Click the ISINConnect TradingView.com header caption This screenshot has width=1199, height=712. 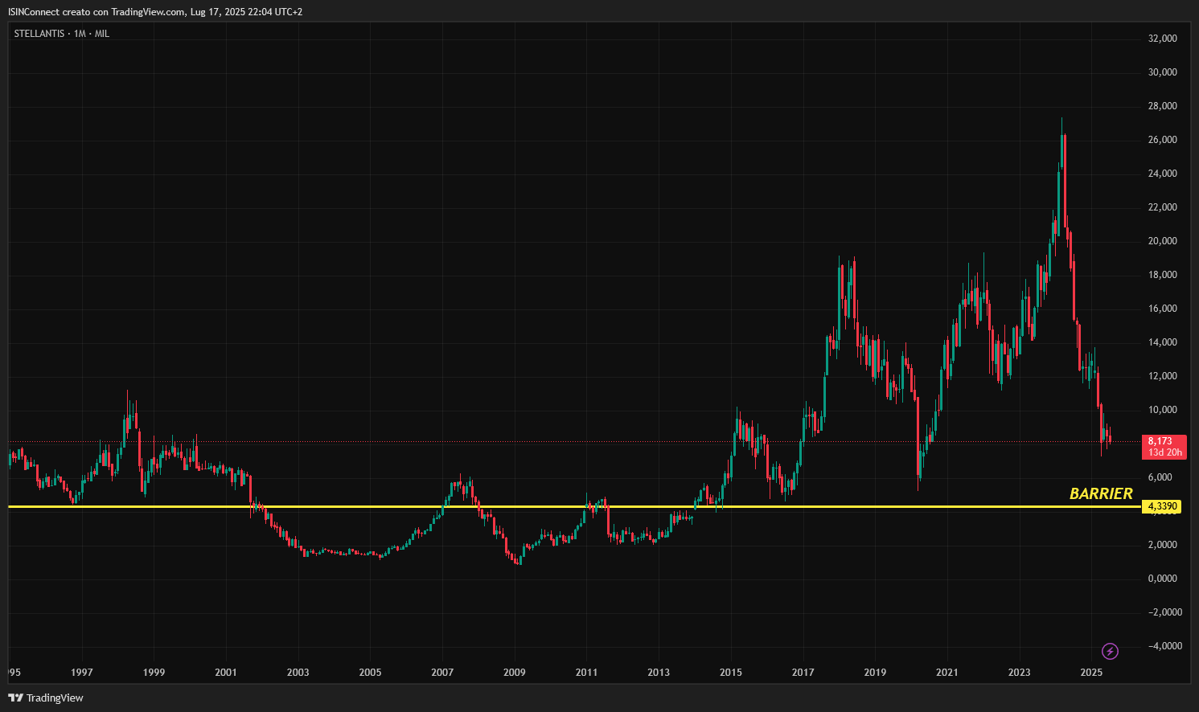[155, 12]
